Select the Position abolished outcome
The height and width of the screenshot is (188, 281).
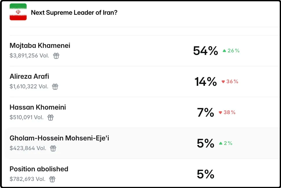(39, 169)
